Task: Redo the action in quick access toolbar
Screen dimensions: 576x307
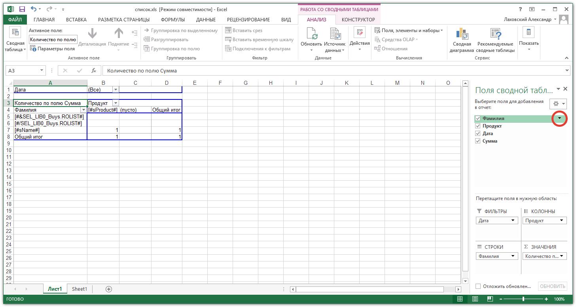Action: point(49,9)
